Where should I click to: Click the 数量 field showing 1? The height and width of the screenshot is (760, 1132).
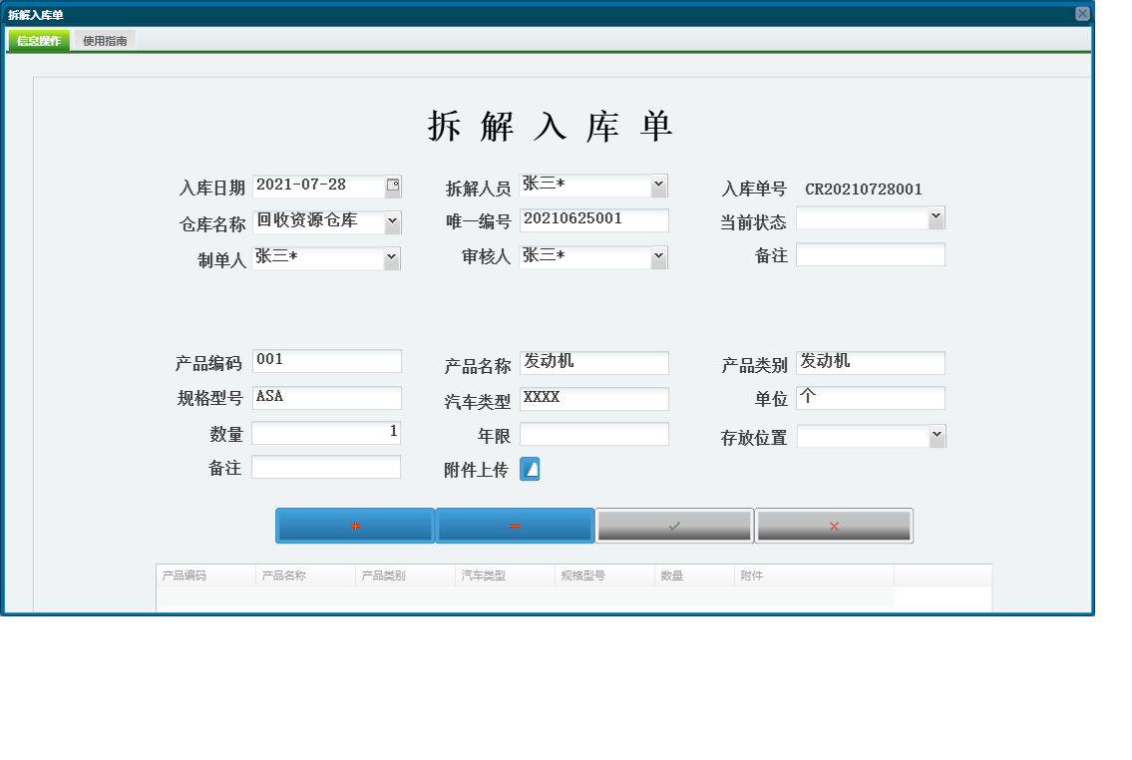(x=326, y=432)
